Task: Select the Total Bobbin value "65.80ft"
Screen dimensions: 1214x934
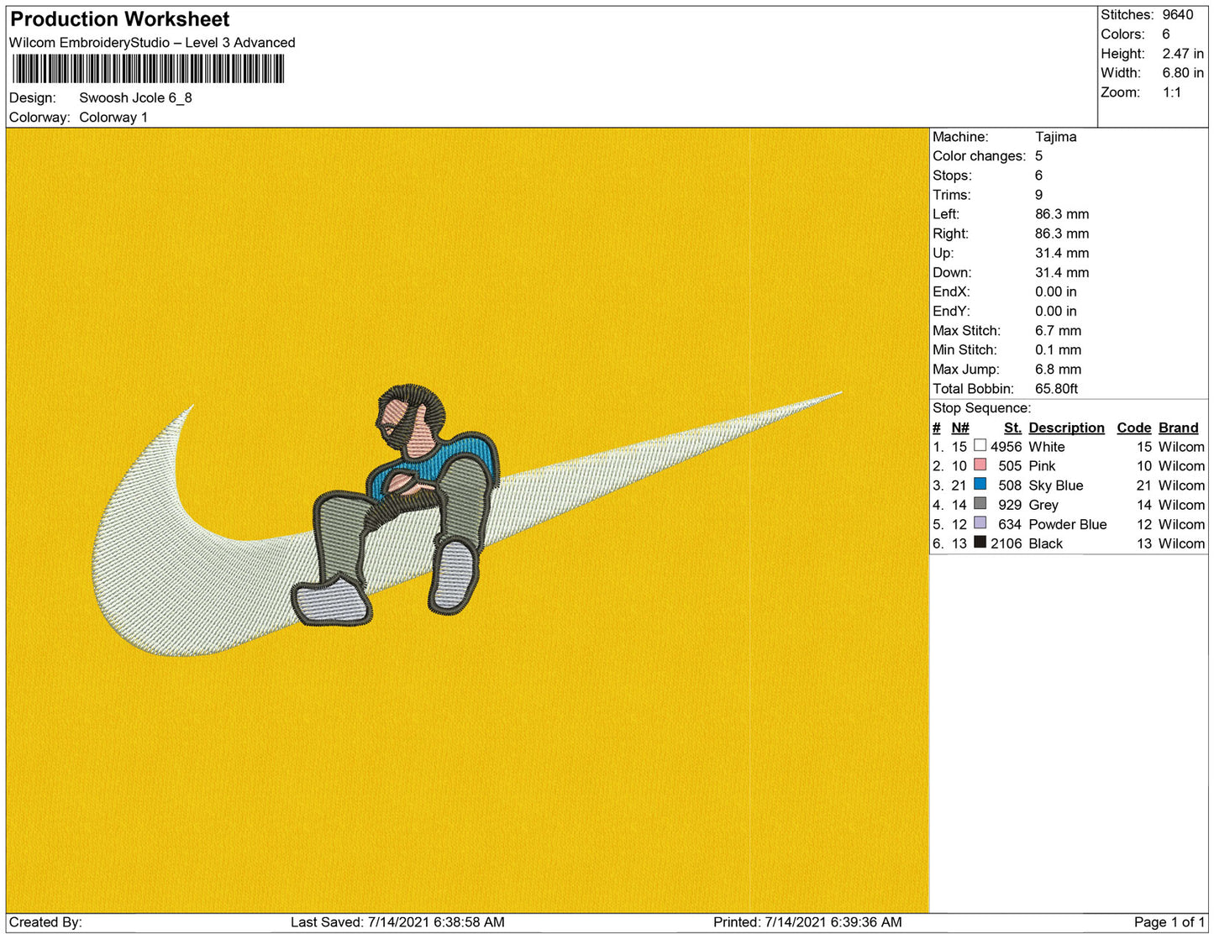Action: point(1057,389)
